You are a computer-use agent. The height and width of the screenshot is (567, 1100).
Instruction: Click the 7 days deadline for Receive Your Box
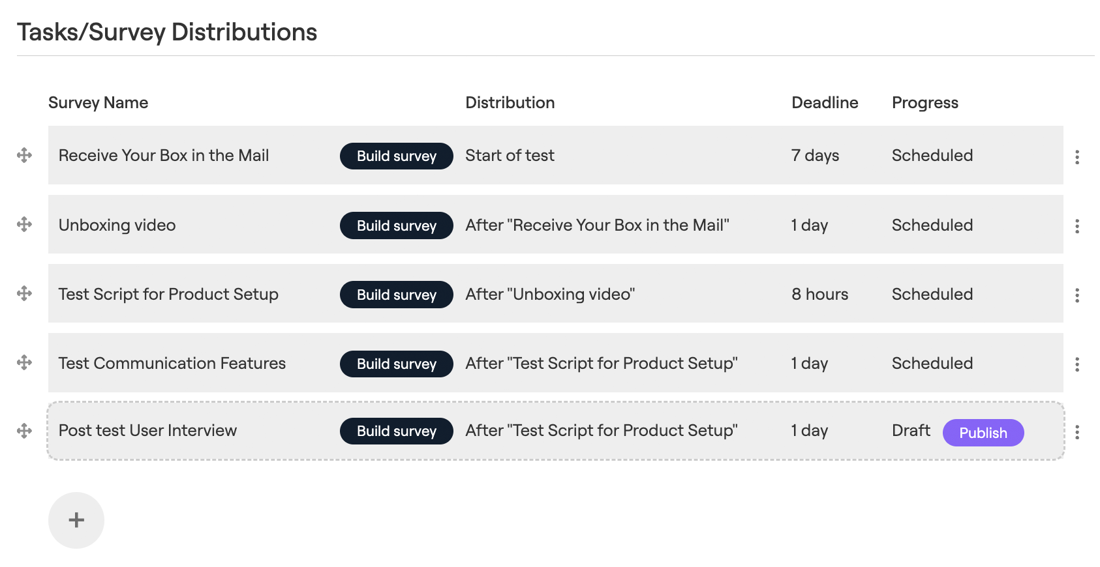(814, 156)
